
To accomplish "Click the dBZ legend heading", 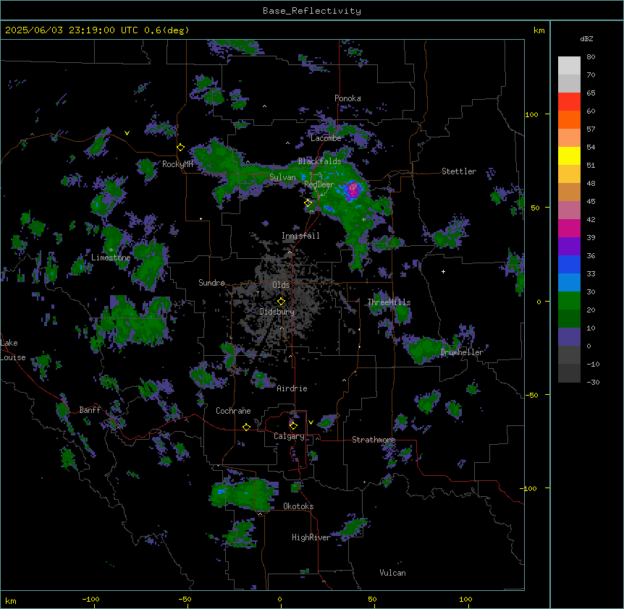I will [x=586, y=38].
